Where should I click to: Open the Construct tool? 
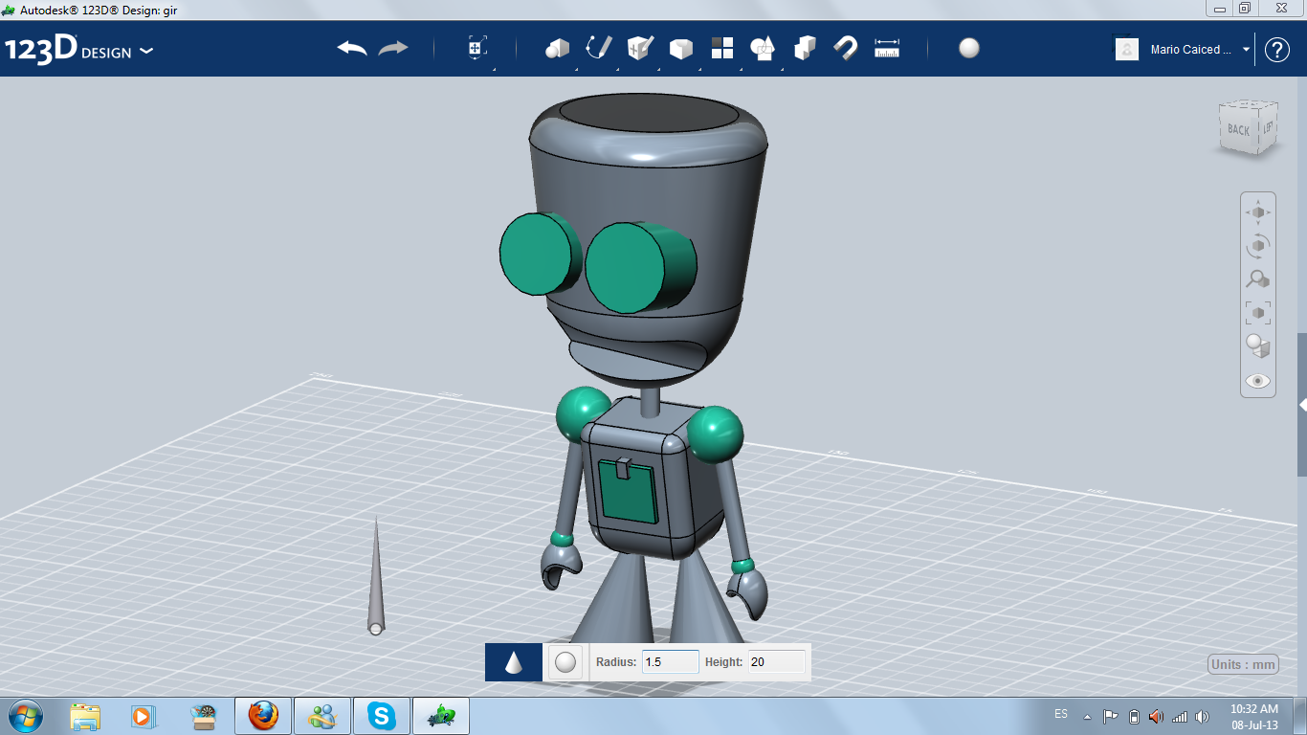pos(640,48)
